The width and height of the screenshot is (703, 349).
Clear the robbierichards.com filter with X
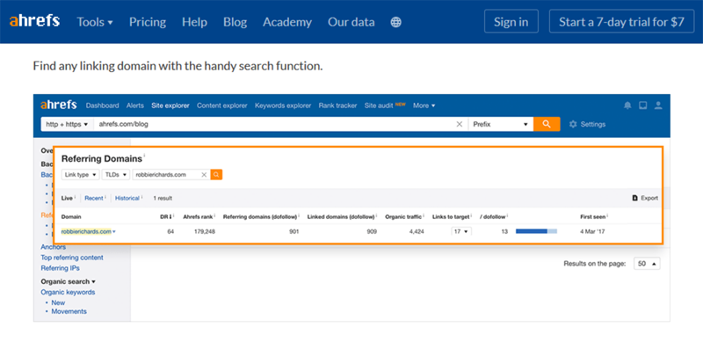pyautogui.click(x=204, y=175)
